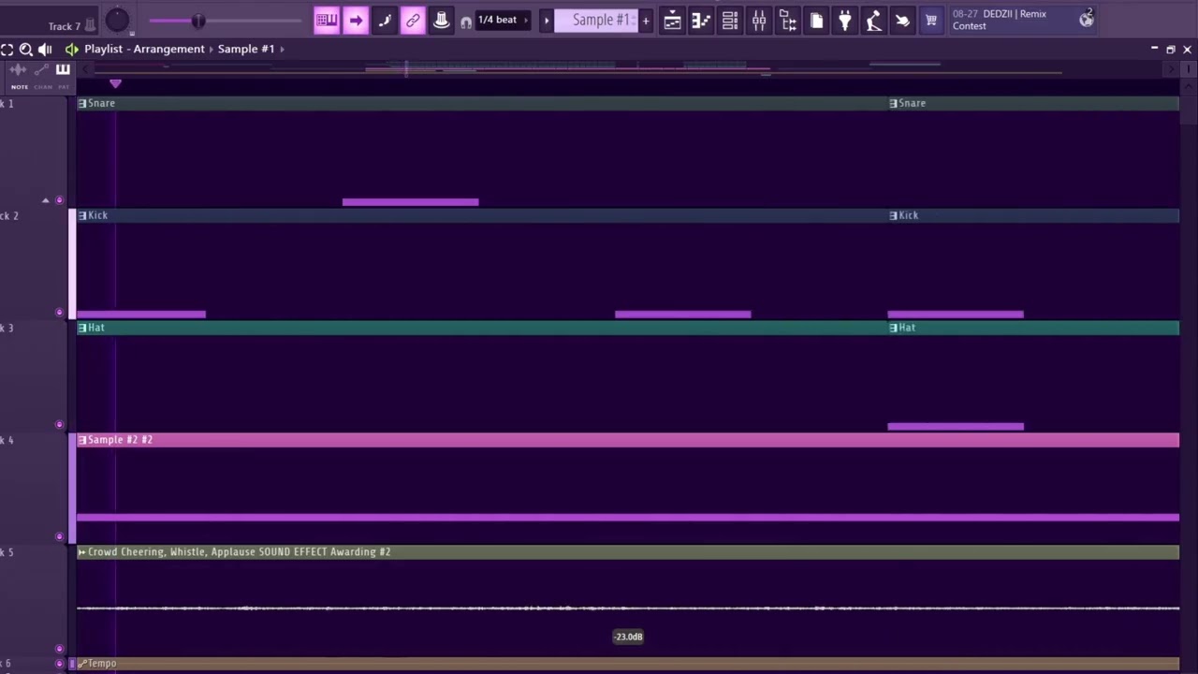Open the Playlist window icon
The height and width of the screenshot is (674, 1198).
click(x=672, y=20)
